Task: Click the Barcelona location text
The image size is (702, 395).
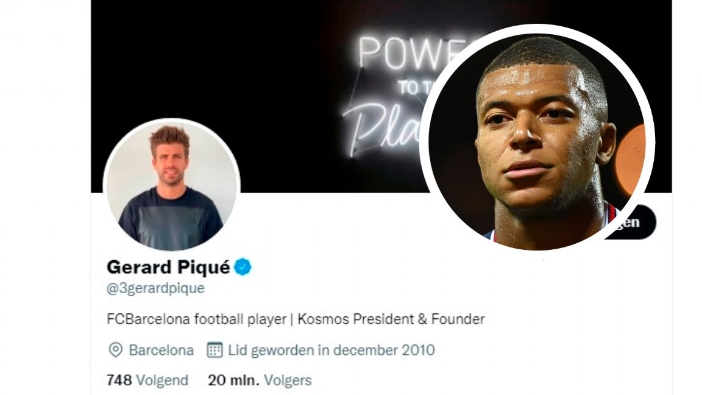Action: pyautogui.click(x=161, y=350)
